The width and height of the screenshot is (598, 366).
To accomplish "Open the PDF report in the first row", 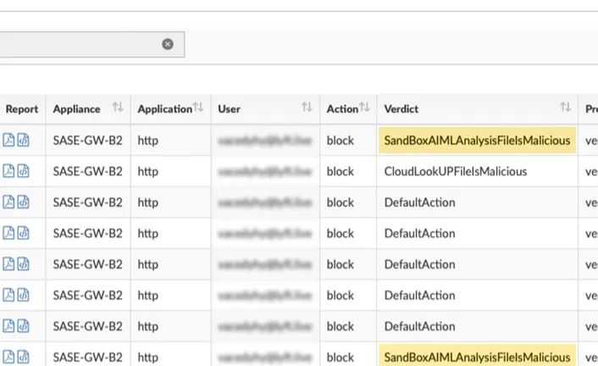I will 8,140.
